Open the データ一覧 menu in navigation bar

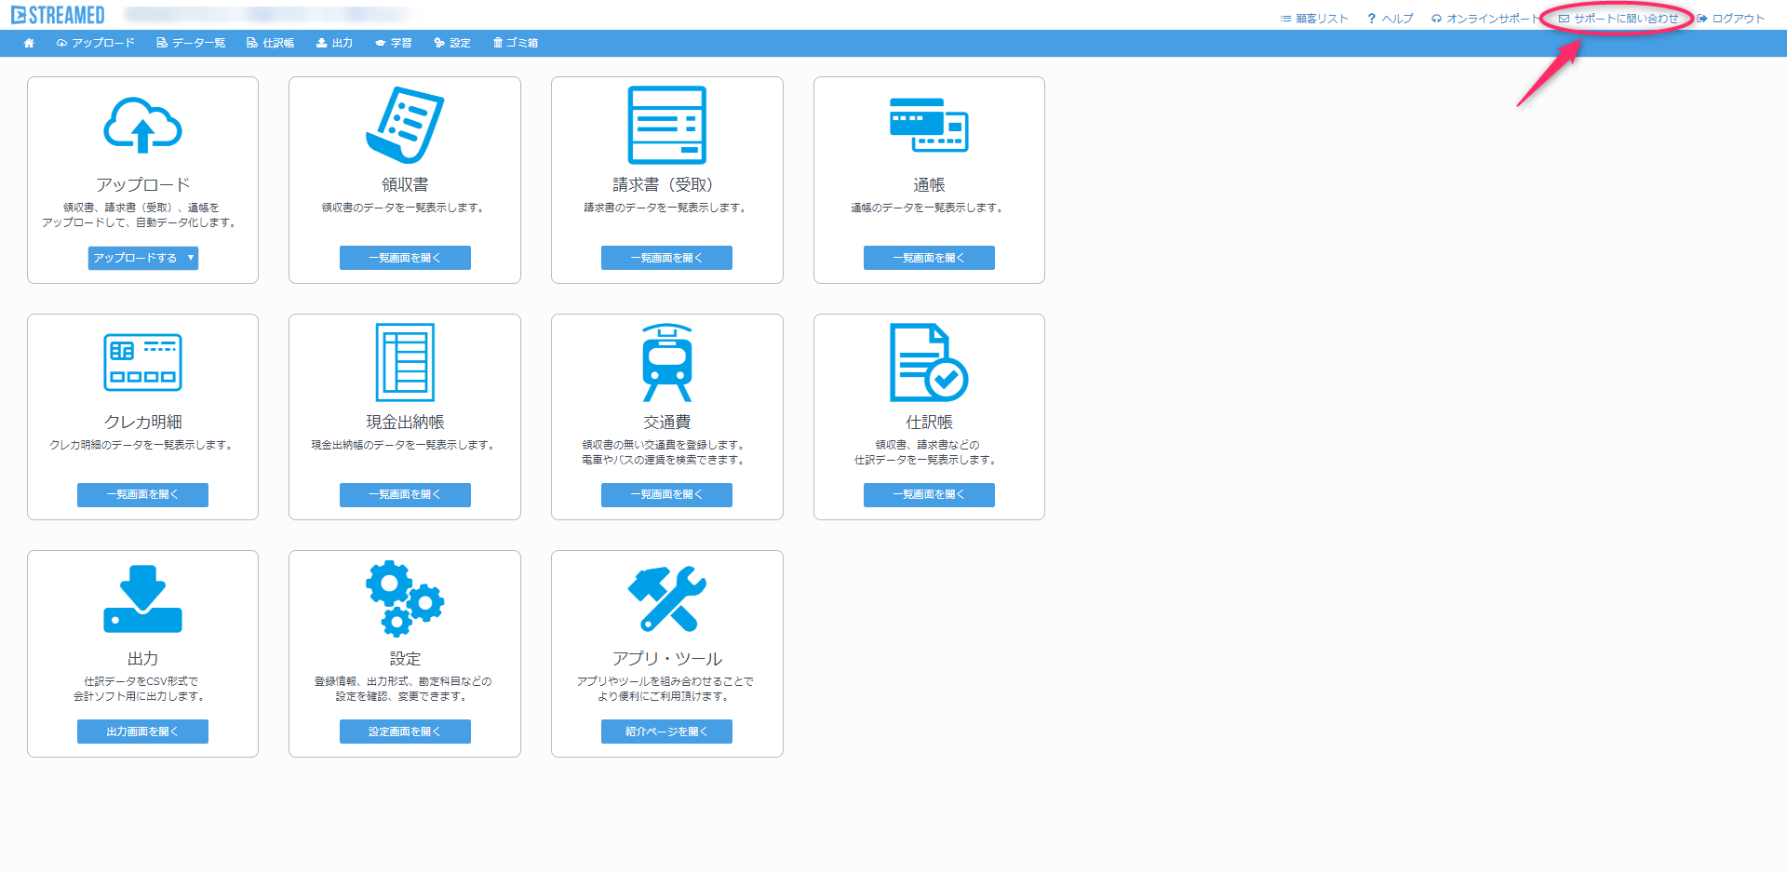[191, 43]
